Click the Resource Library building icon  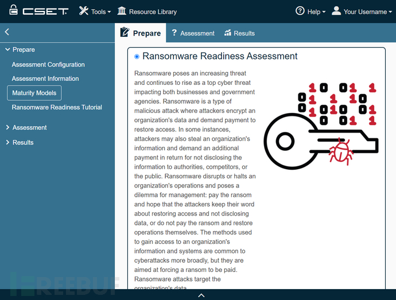coord(122,11)
